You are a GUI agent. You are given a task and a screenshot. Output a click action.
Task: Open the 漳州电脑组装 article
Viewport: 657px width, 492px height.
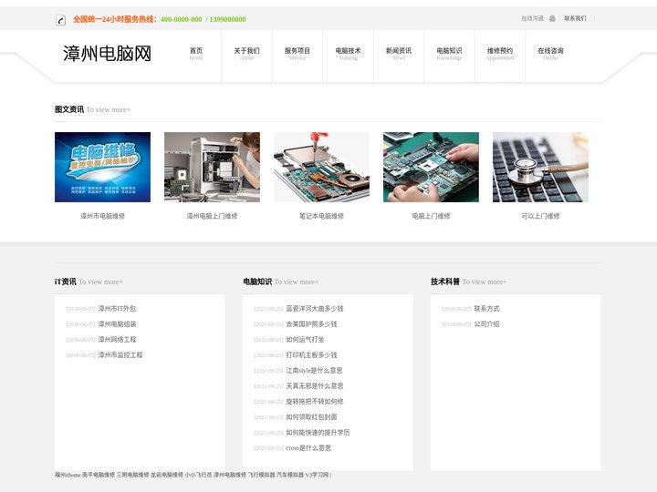(117, 323)
